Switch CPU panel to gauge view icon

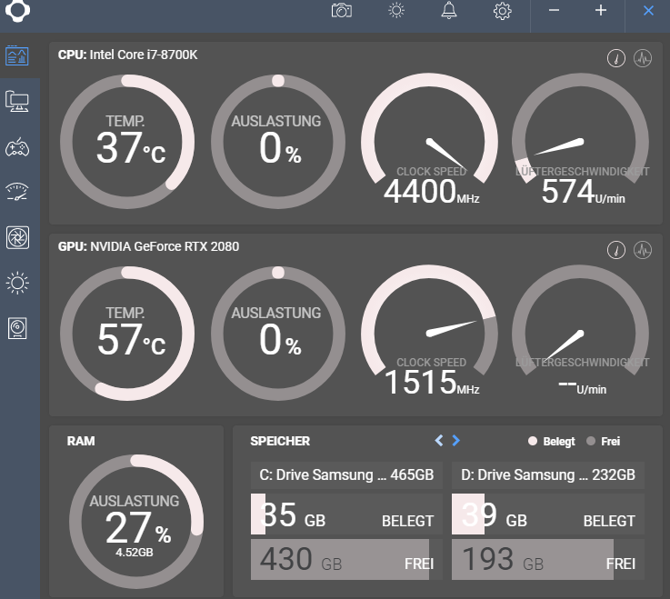click(x=616, y=58)
